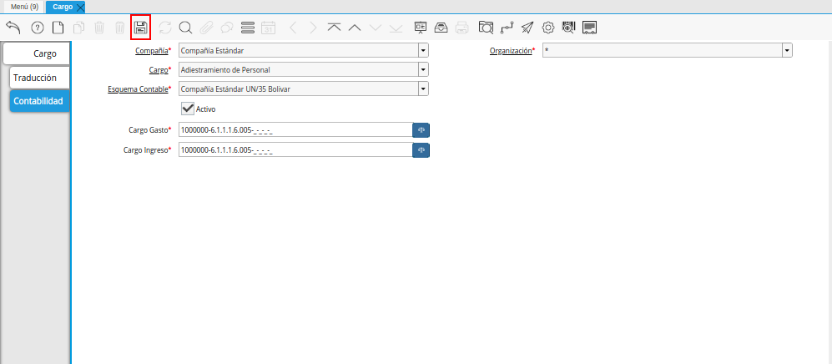Open the find record magnifier icon
This screenshot has width=832, height=364.
pos(185,28)
